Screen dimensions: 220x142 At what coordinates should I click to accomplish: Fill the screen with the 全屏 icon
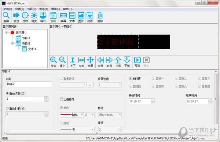pyautogui.click(x=90, y=62)
